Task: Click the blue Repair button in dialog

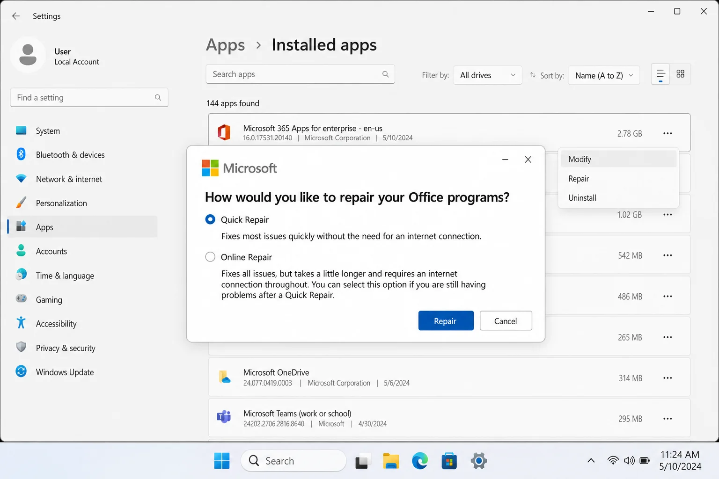Action: [446, 321]
